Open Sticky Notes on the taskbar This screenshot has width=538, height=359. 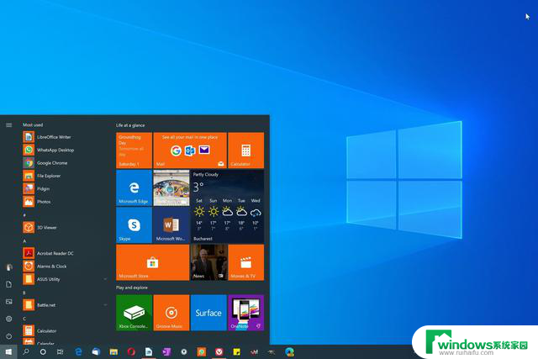236,351
